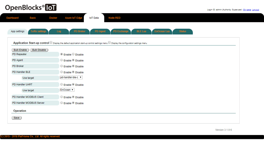Open the Dashboard tab

pyautogui.click(x=12, y=18)
